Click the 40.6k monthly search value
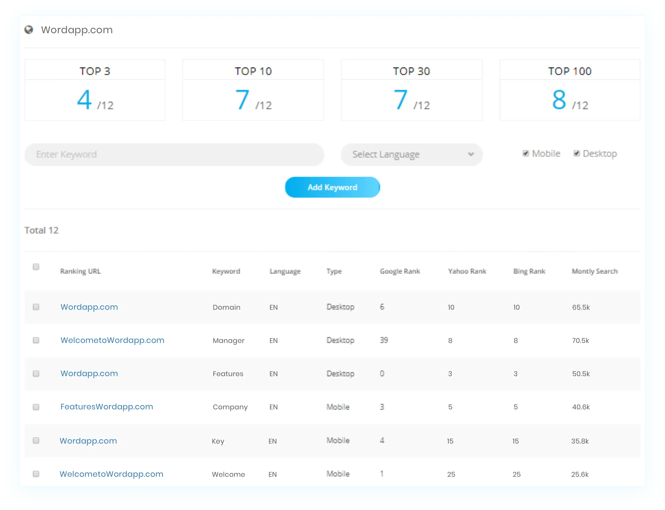 click(x=581, y=407)
